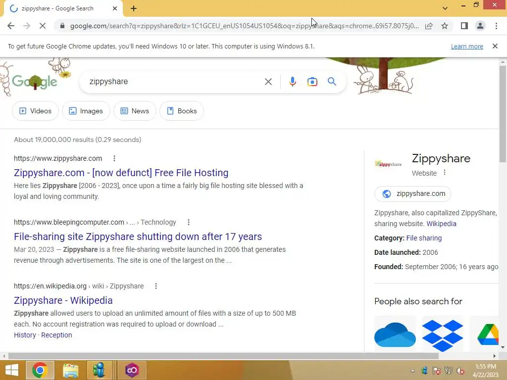Click the About 19,000,000 results text
The image size is (507, 380).
click(x=78, y=140)
